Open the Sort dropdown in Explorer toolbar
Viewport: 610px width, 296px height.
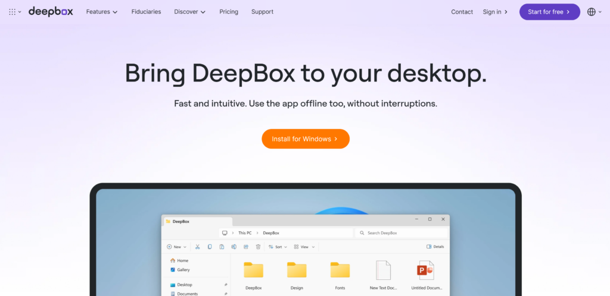(278, 247)
